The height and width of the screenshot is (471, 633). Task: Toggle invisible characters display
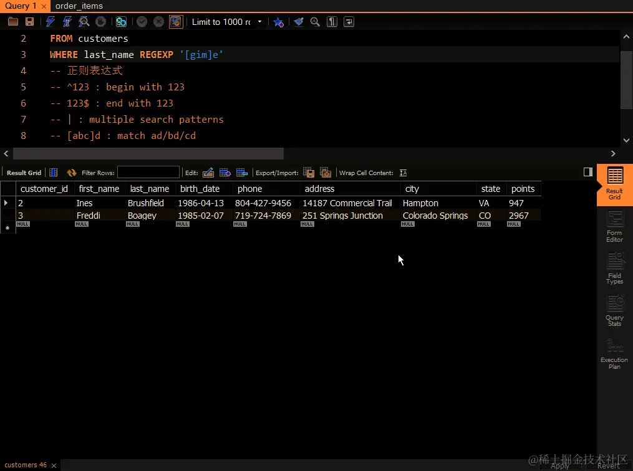(332, 22)
